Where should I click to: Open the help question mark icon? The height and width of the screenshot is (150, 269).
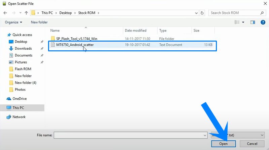[263, 22]
